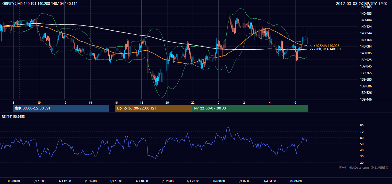Click price axis value 140.084
The height and width of the screenshot is (184, 392).
pyautogui.click(x=366, y=46)
